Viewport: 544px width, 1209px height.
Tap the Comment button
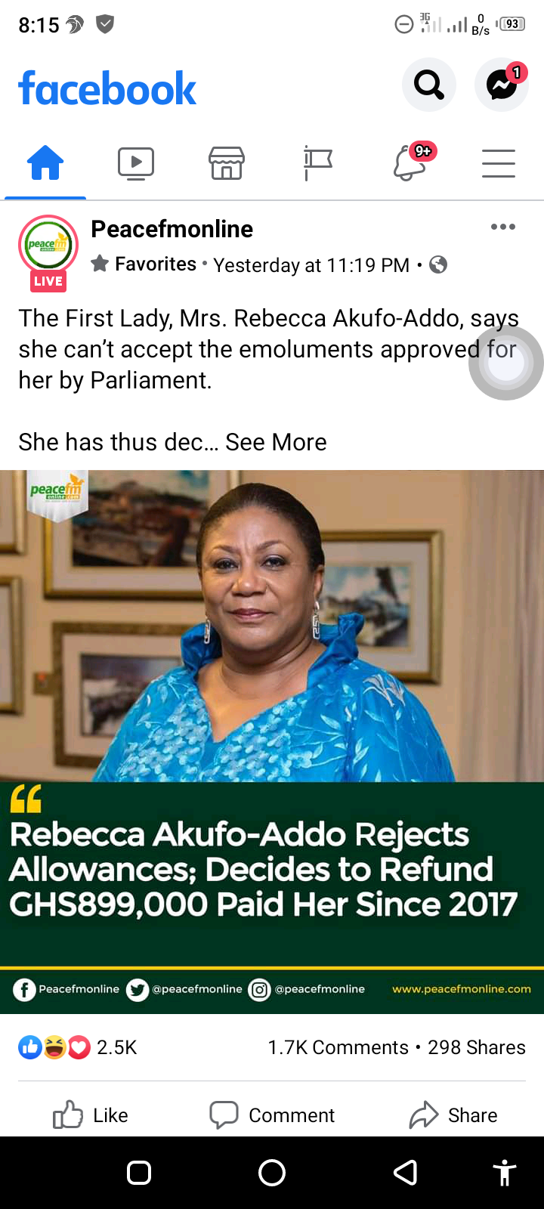click(272, 1115)
